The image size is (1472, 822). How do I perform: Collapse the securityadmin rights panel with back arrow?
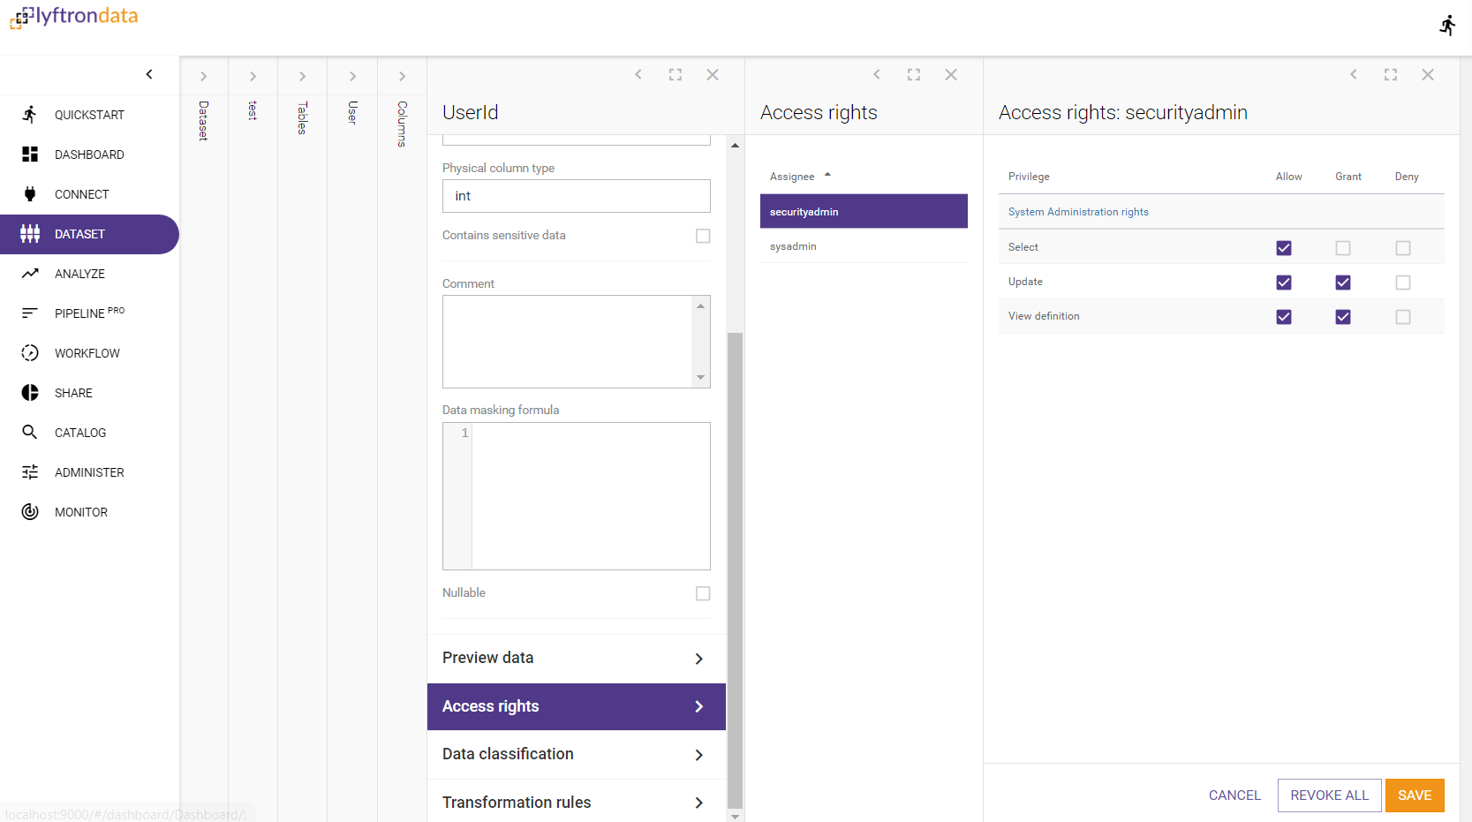(x=1354, y=75)
